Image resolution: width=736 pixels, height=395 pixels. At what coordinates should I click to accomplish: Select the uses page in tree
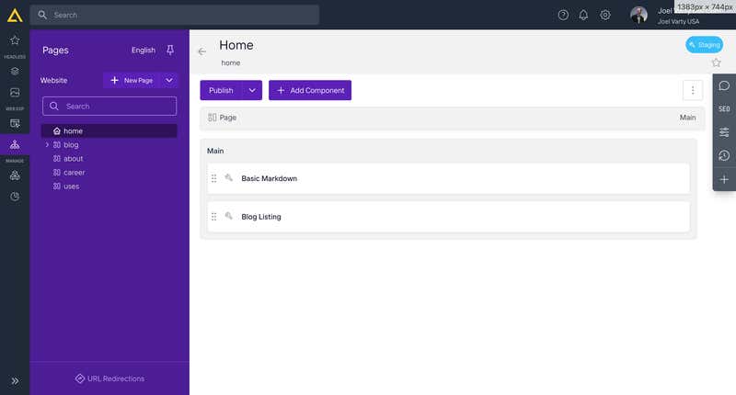click(x=72, y=186)
